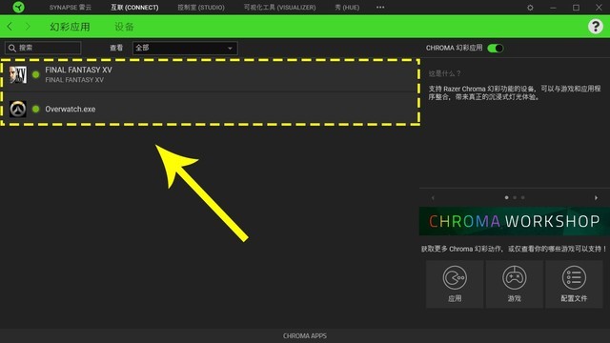The height and width of the screenshot is (343, 610).
Task: Open the 应用 apps workshop tile
Action: (x=455, y=284)
